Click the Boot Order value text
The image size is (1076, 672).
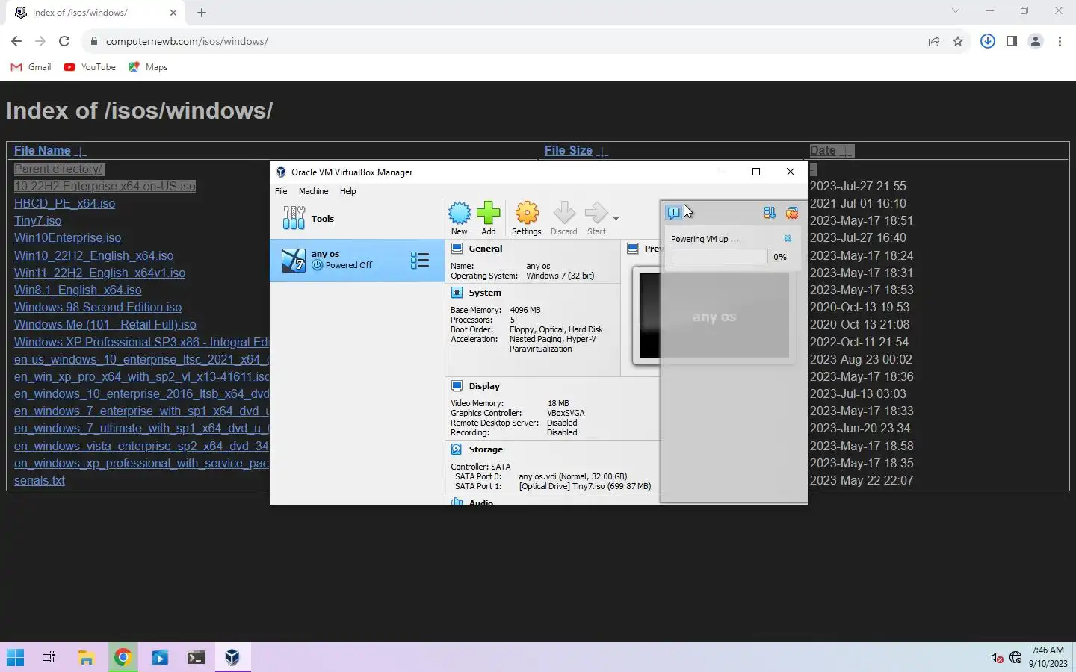pyautogui.click(x=556, y=329)
